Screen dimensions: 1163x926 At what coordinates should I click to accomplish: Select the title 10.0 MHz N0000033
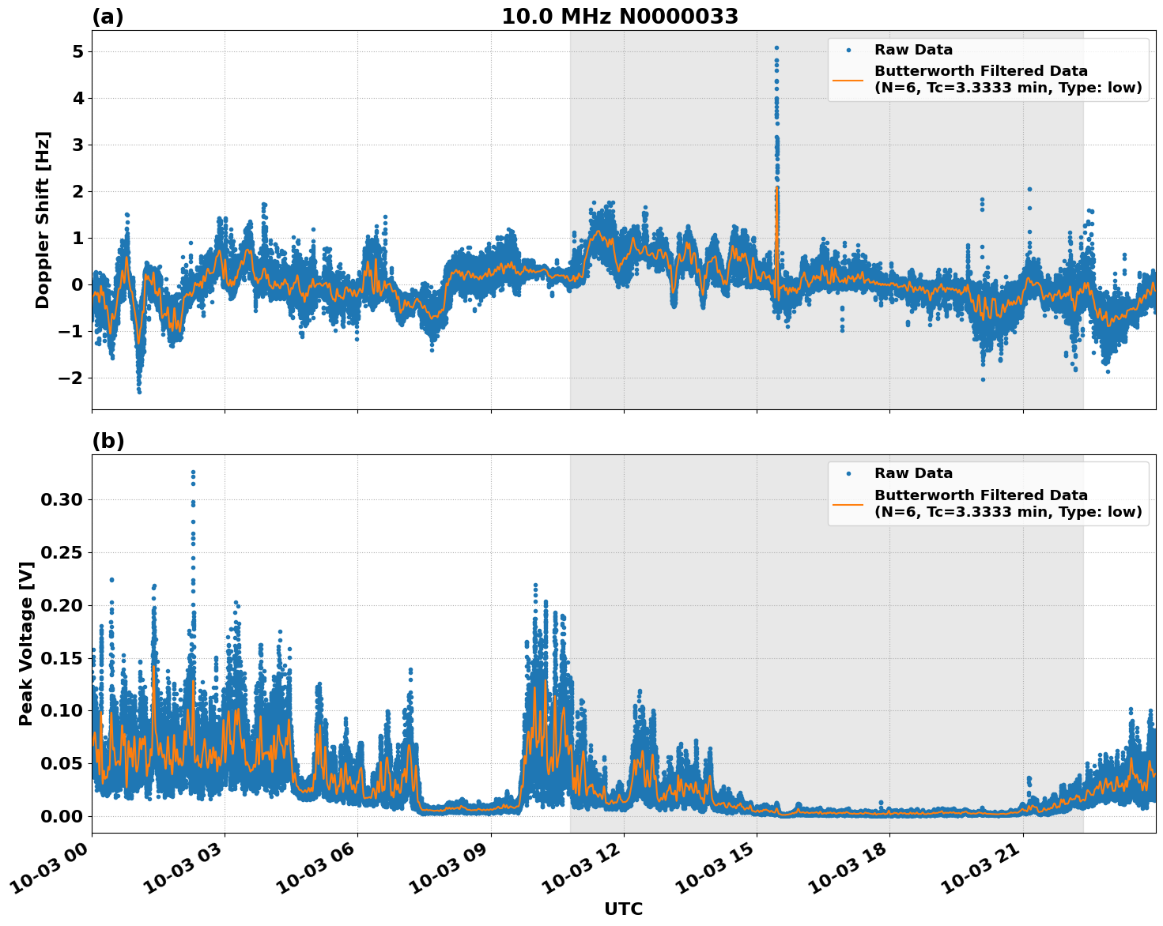click(x=622, y=16)
